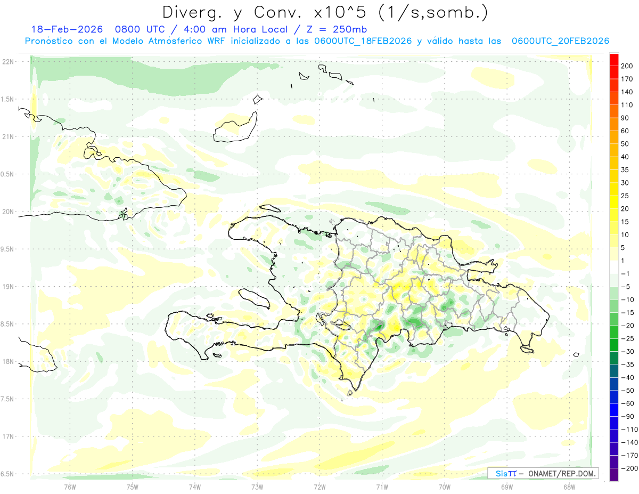Click latitude axis label '7.5N'
The width and height of the screenshot is (639, 494).
pos(8,399)
